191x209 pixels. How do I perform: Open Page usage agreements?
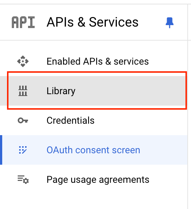click(98, 180)
